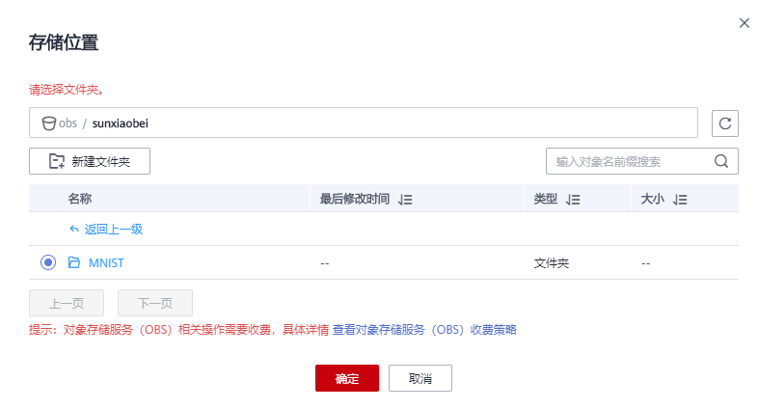This screenshot has width=758, height=409.
Task: Sort by 类型 sort icon
Action: (x=573, y=200)
